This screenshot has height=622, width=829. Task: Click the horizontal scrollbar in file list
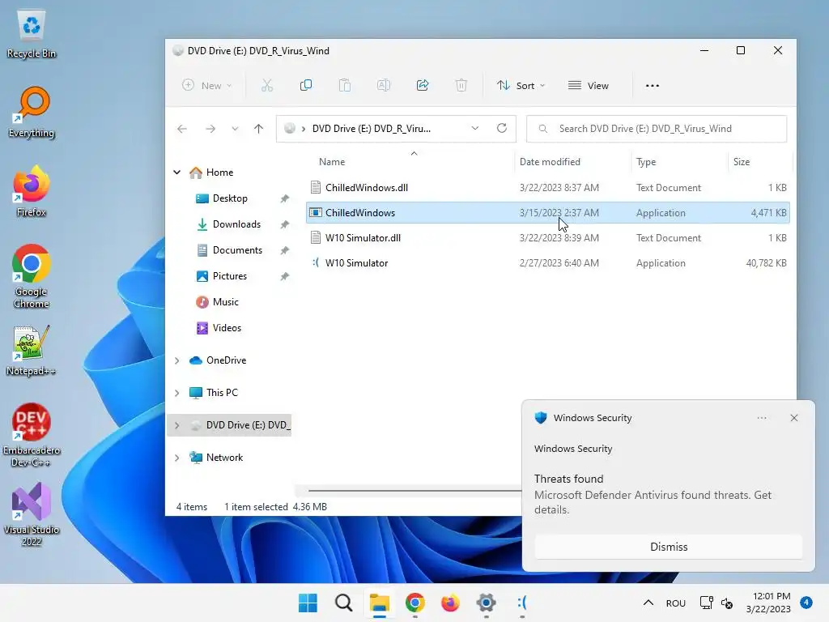point(414,490)
